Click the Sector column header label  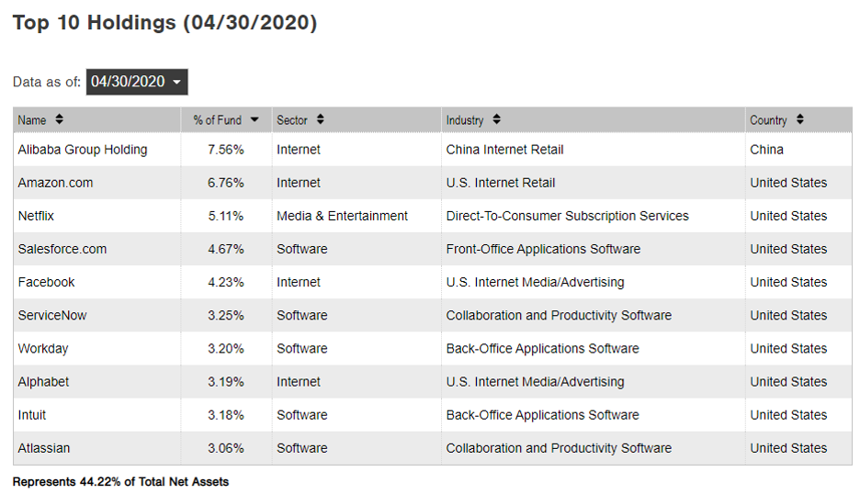292,120
